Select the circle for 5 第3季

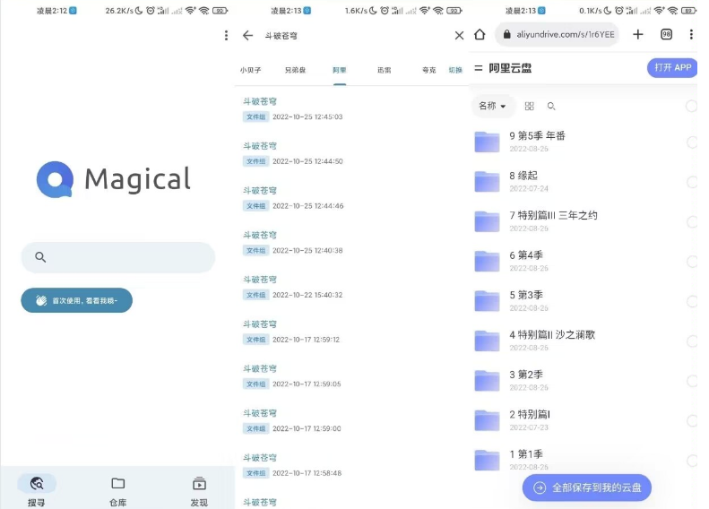point(692,301)
